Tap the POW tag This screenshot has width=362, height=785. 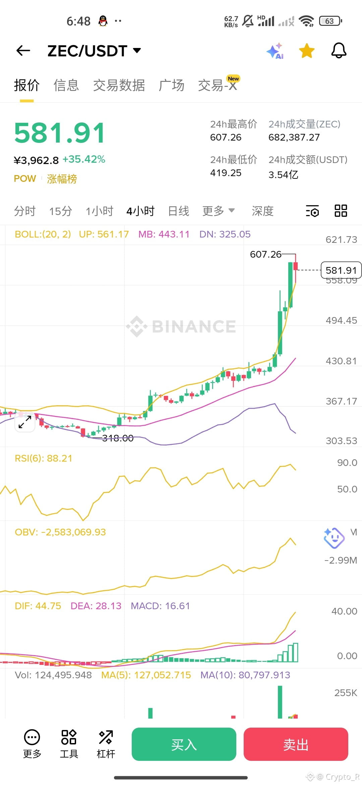tap(25, 178)
